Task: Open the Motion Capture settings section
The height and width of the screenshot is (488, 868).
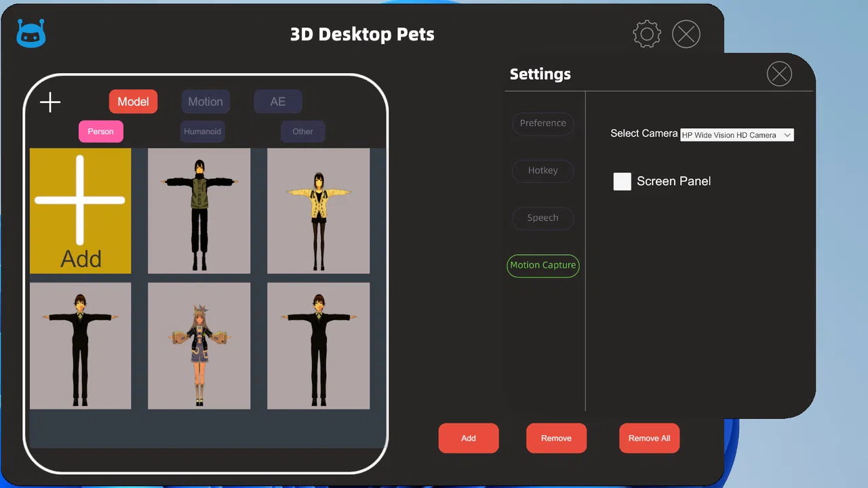Action: coord(543,265)
